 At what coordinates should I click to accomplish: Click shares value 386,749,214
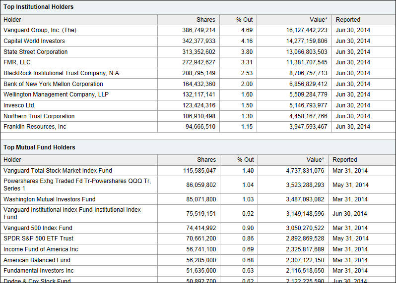tap(199, 30)
